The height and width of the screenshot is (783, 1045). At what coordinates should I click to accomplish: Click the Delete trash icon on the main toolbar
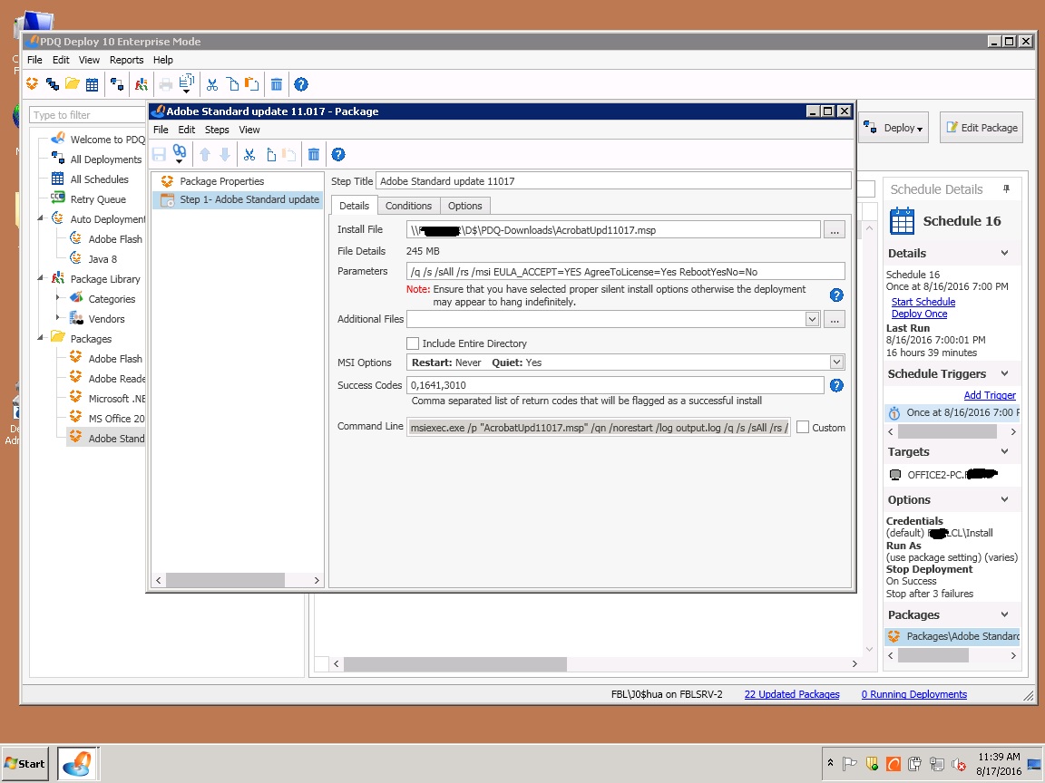click(277, 83)
